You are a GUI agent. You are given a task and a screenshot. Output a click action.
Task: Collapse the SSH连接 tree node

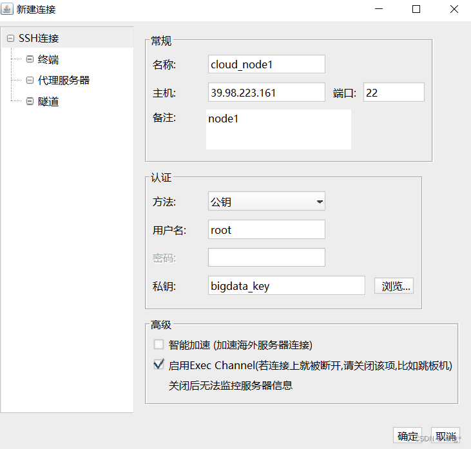[10, 39]
